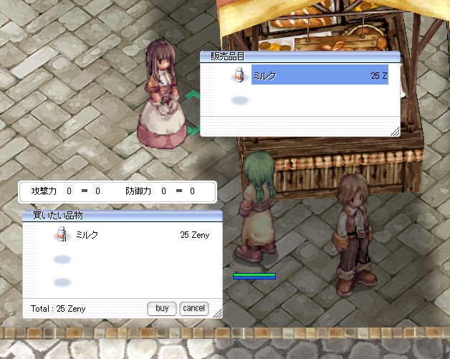Click the cancel button
Screen dimensions: 450x359
click(x=194, y=309)
